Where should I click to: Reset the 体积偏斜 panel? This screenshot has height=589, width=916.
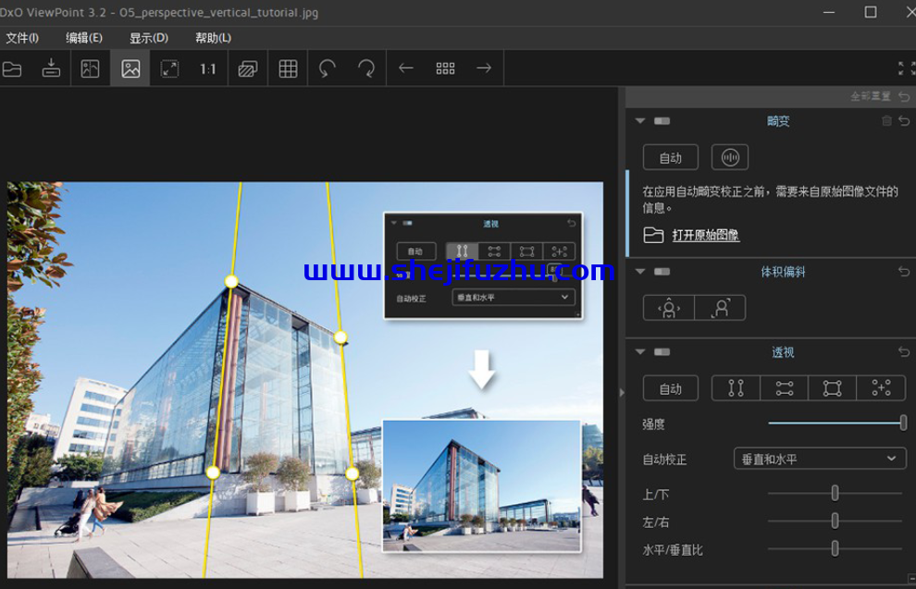(904, 272)
